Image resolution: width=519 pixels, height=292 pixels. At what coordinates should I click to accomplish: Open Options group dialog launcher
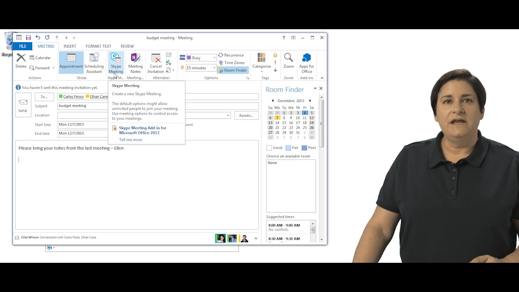pyautogui.click(x=248, y=78)
